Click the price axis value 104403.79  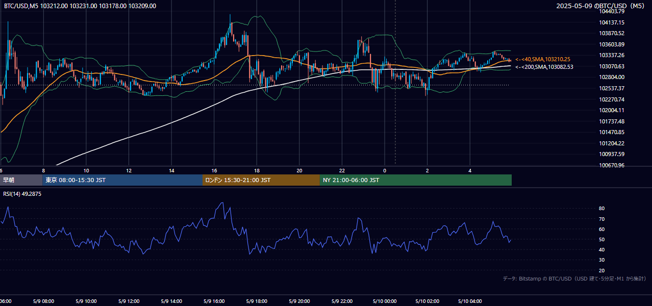[613, 11]
